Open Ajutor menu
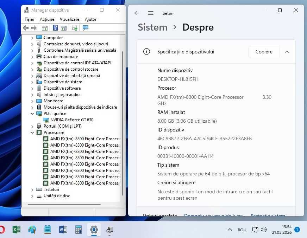The width and height of the screenshot is (307, 238). point(90,19)
